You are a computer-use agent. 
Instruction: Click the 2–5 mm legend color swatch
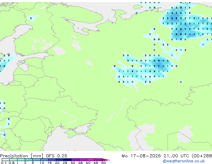29,160
